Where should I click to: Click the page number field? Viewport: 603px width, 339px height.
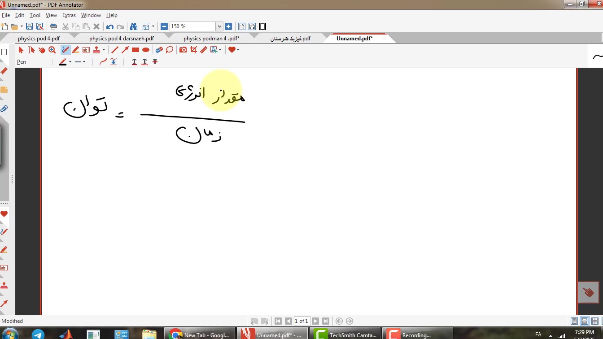coord(301,321)
